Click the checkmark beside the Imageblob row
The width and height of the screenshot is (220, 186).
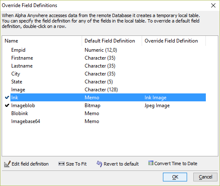tap(7, 106)
